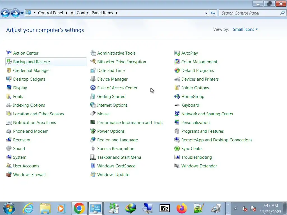Open RemoteApp and Desktop Connections link

click(x=217, y=140)
